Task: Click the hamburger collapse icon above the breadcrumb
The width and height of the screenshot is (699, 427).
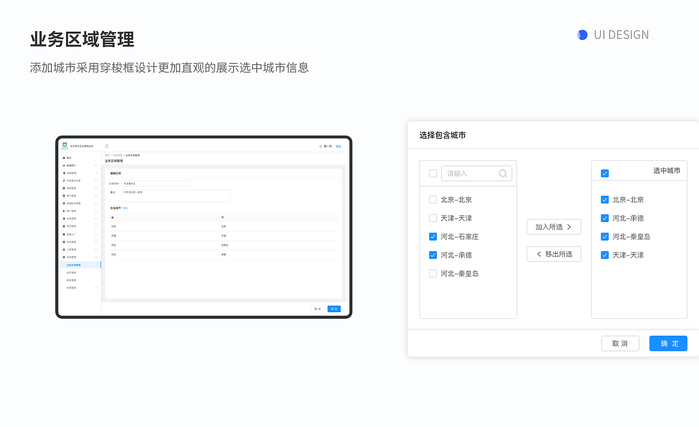Action: pyautogui.click(x=106, y=146)
